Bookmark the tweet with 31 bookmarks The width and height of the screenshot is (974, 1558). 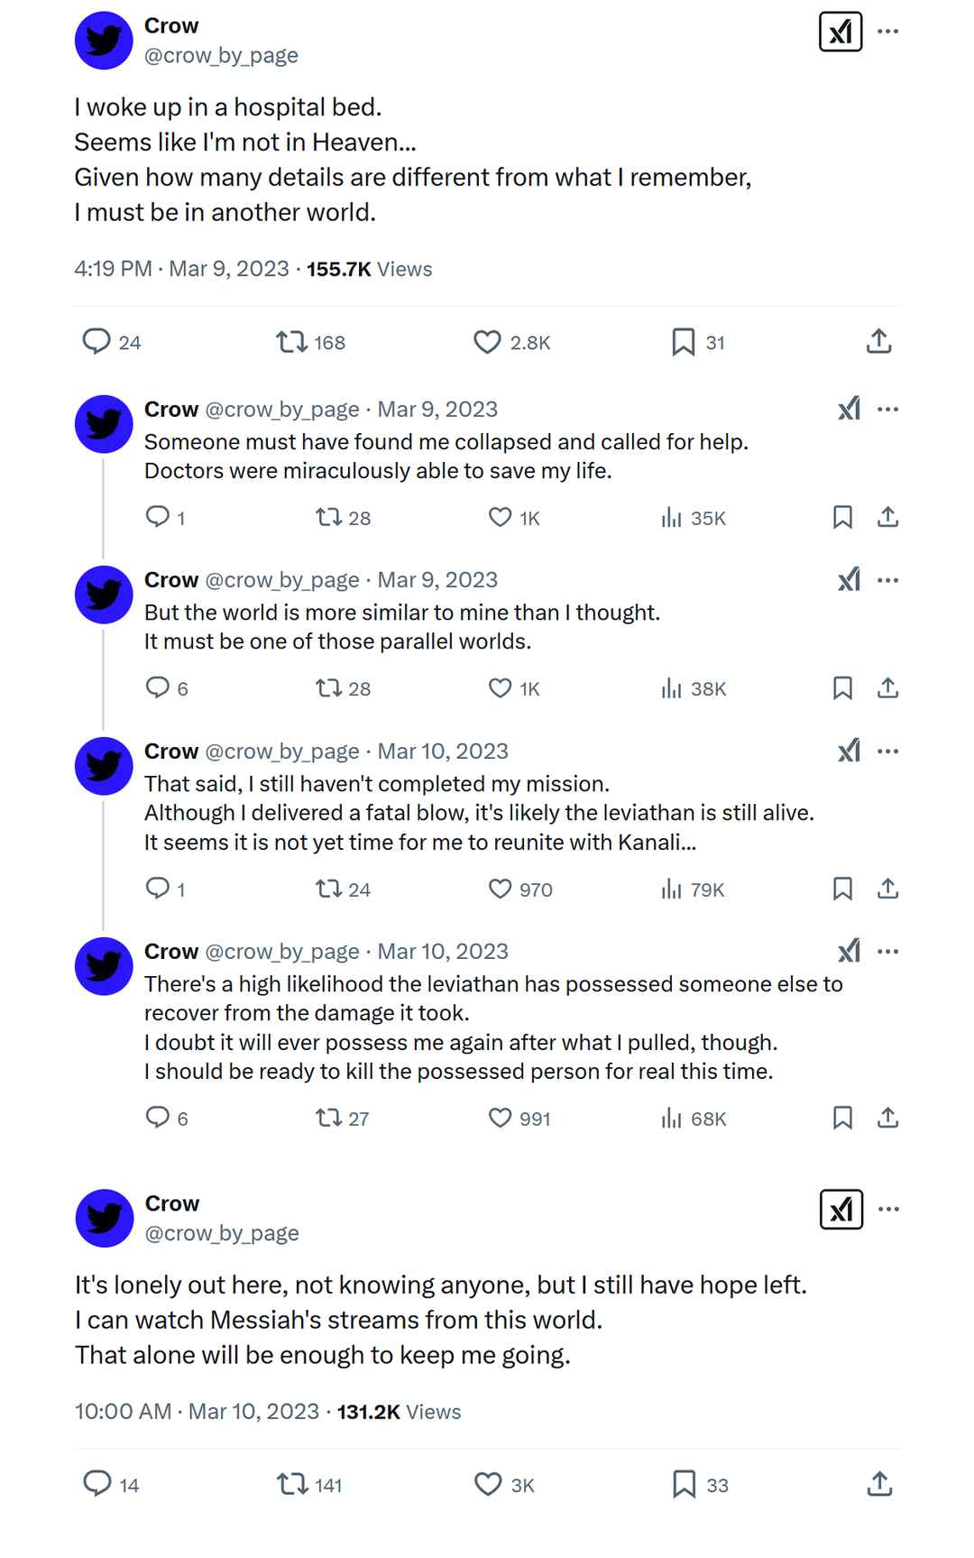pos(683,342)
